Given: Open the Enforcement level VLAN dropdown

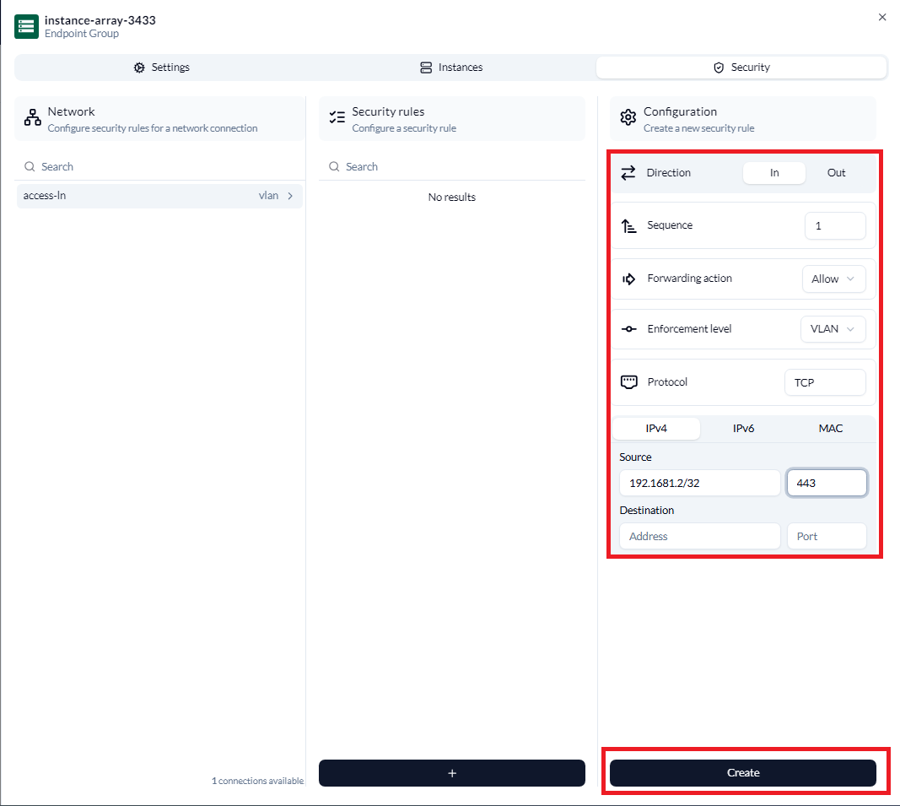Looking at the screenshot, I should (x=833, y=329).
